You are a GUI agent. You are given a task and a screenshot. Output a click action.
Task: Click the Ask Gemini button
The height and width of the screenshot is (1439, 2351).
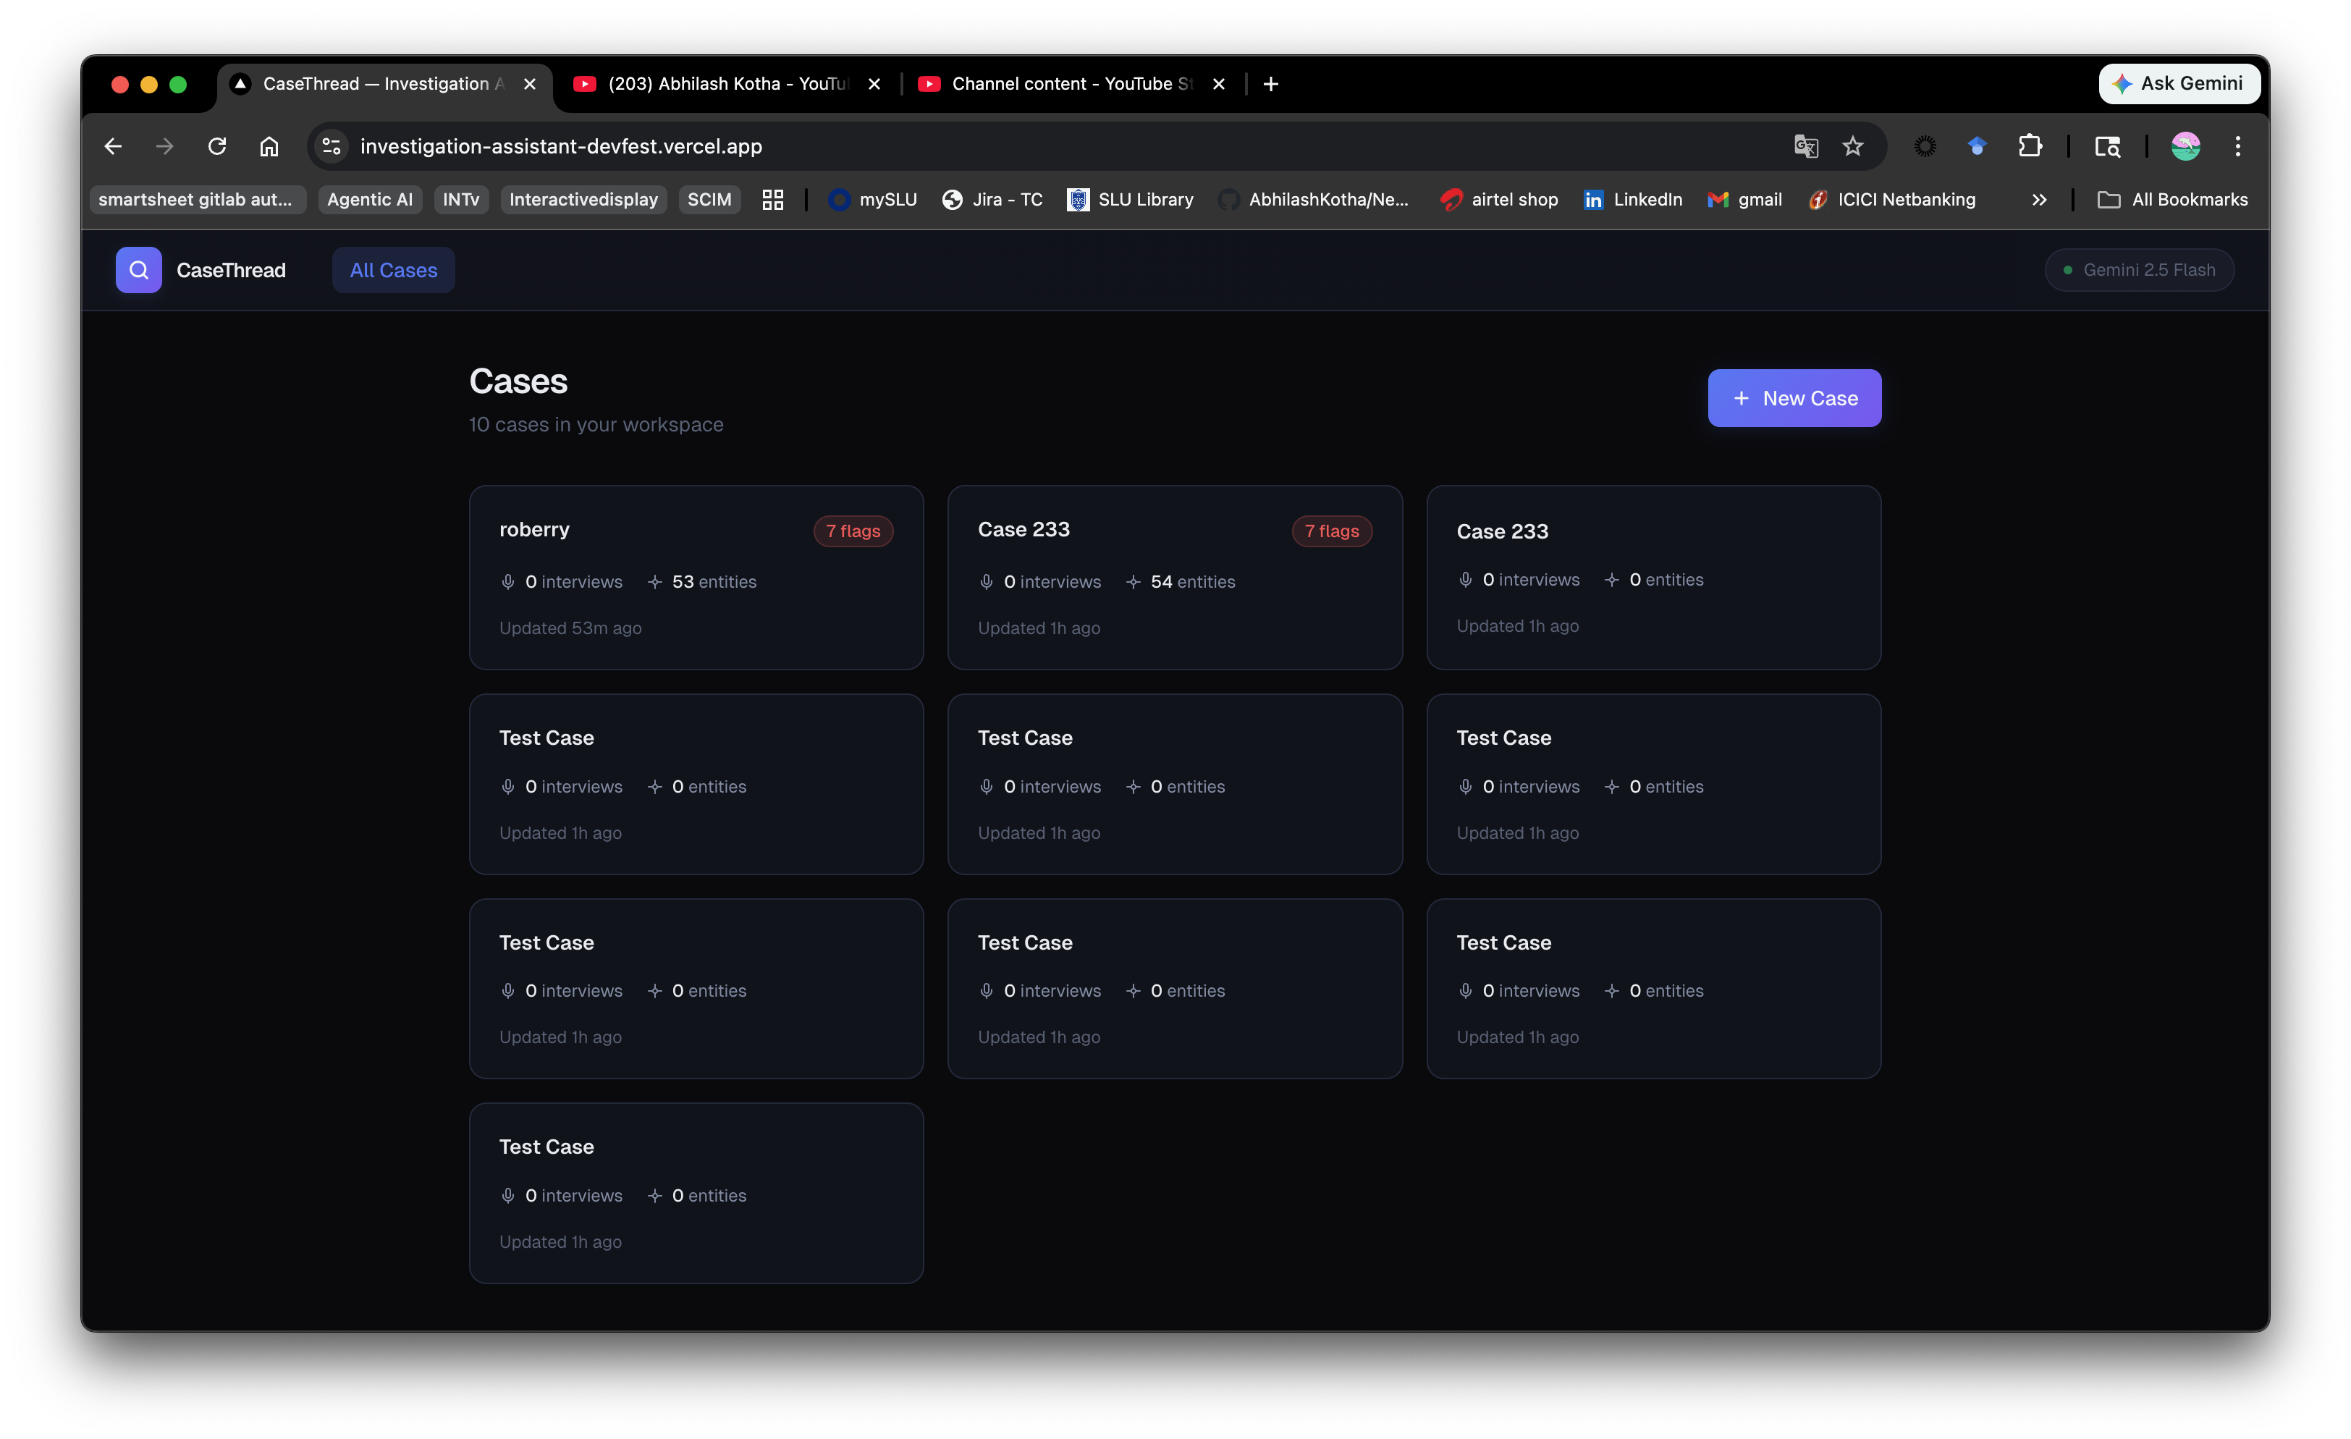tap(2178, 84)
